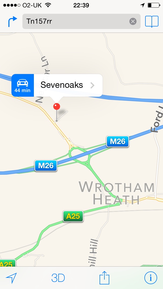
Task: Expand Sevenoaks callout chevron
Action: pyautogui.click(x=92, y=85)
